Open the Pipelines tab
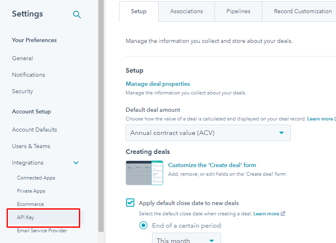The image size is (336, 243). click(238, 11)
